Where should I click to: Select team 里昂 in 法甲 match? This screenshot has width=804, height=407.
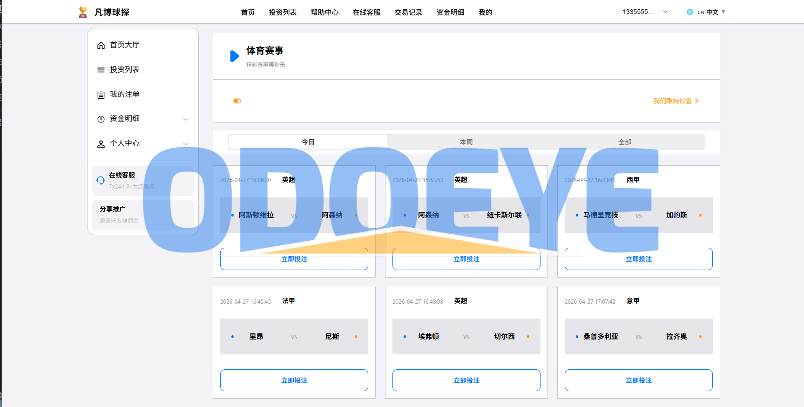click(x=256, y=336)
